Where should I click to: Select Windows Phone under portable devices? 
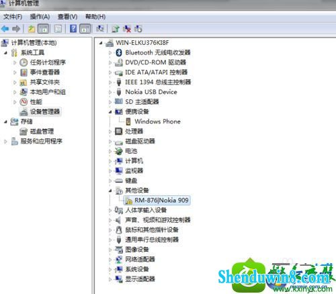click(x=153, y=121)
